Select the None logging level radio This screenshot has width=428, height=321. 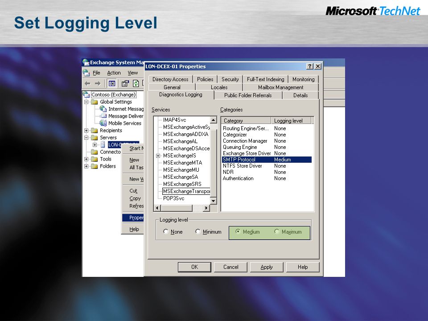click(166, 231)
